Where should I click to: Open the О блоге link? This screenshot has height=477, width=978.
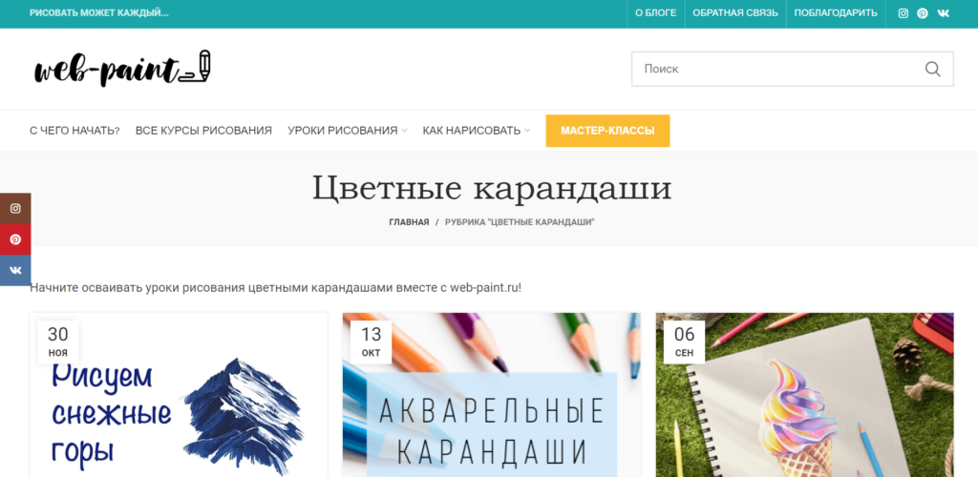click(x=656, y=13)
